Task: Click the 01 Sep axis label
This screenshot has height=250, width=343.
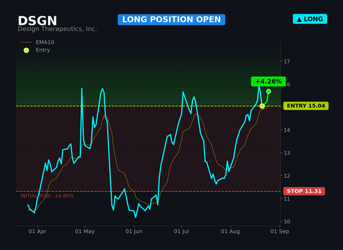Action: pos(279,232)
